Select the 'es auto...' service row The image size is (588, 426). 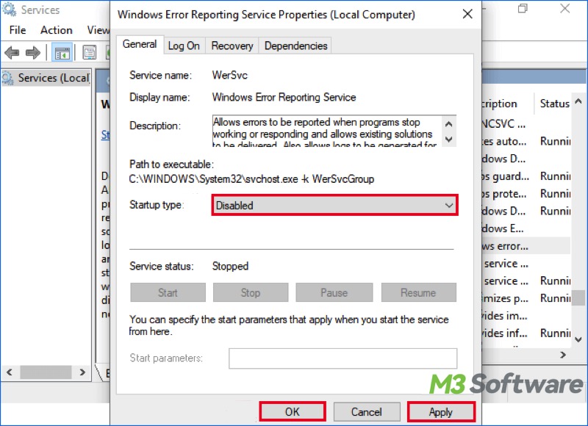526,141
